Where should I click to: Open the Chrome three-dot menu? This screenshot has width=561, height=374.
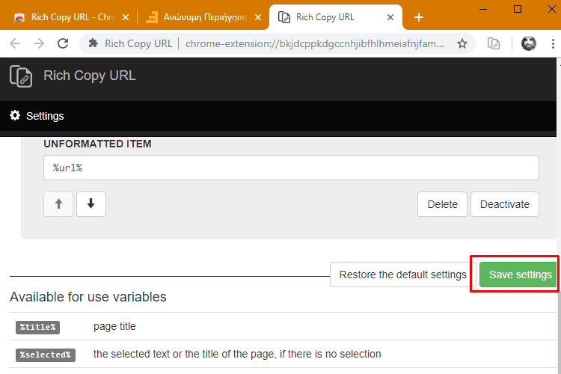553,43
